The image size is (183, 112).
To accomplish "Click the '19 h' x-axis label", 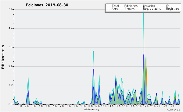I will [x=145, y=106].
